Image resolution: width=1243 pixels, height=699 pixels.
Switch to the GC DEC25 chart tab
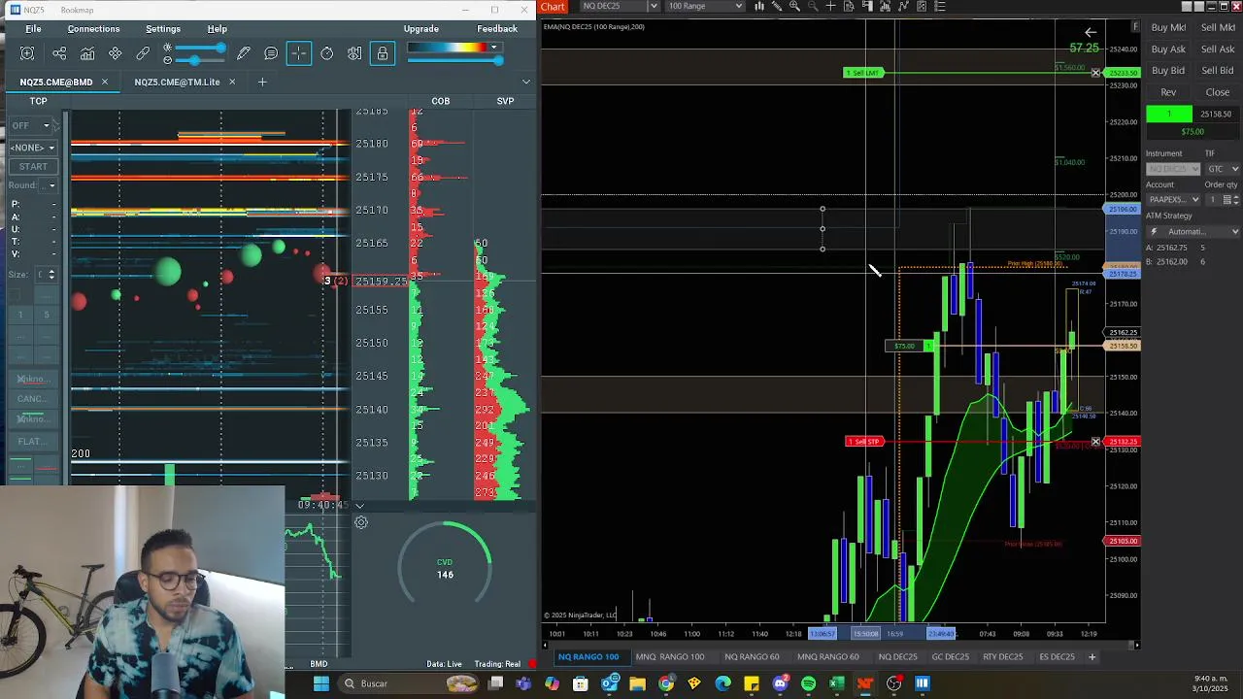click(950, 657)
